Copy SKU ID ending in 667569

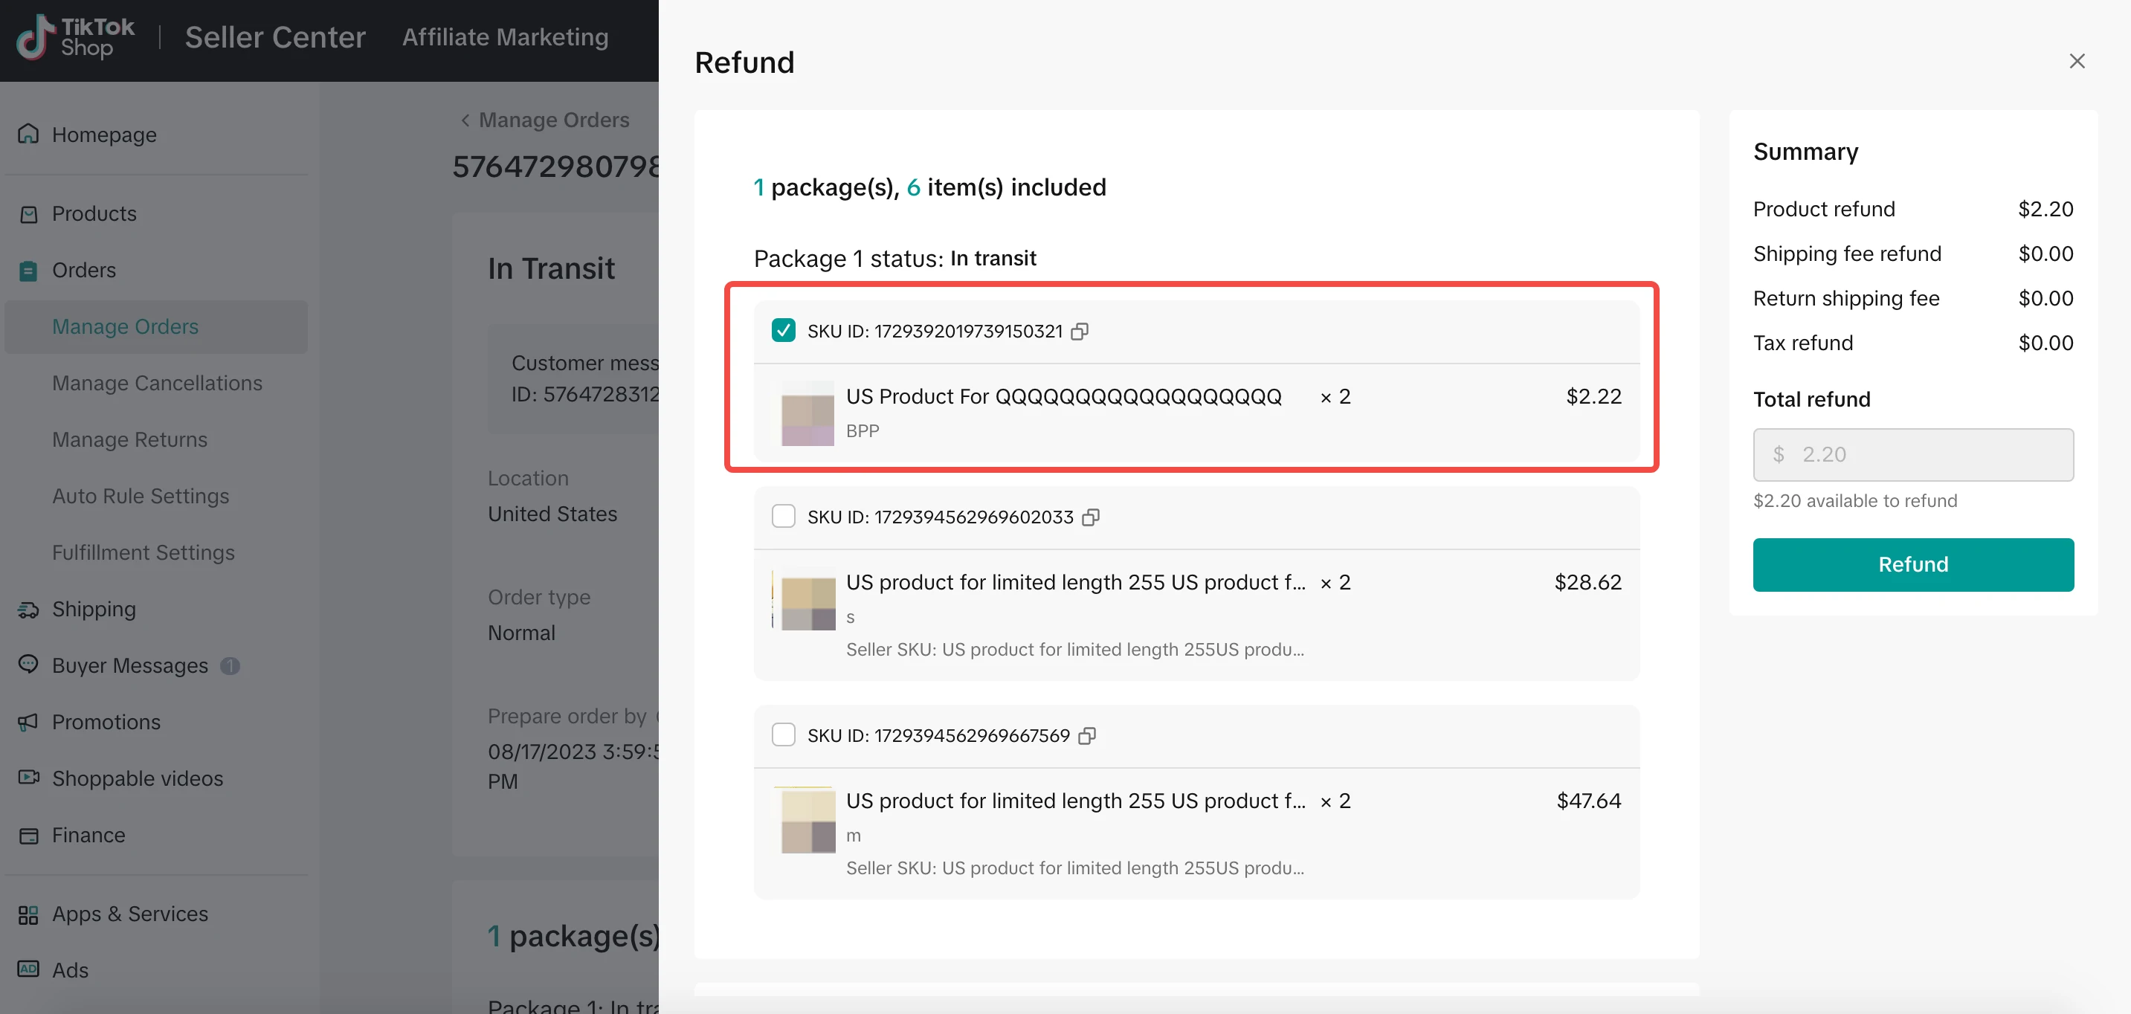coord(1087,735)
